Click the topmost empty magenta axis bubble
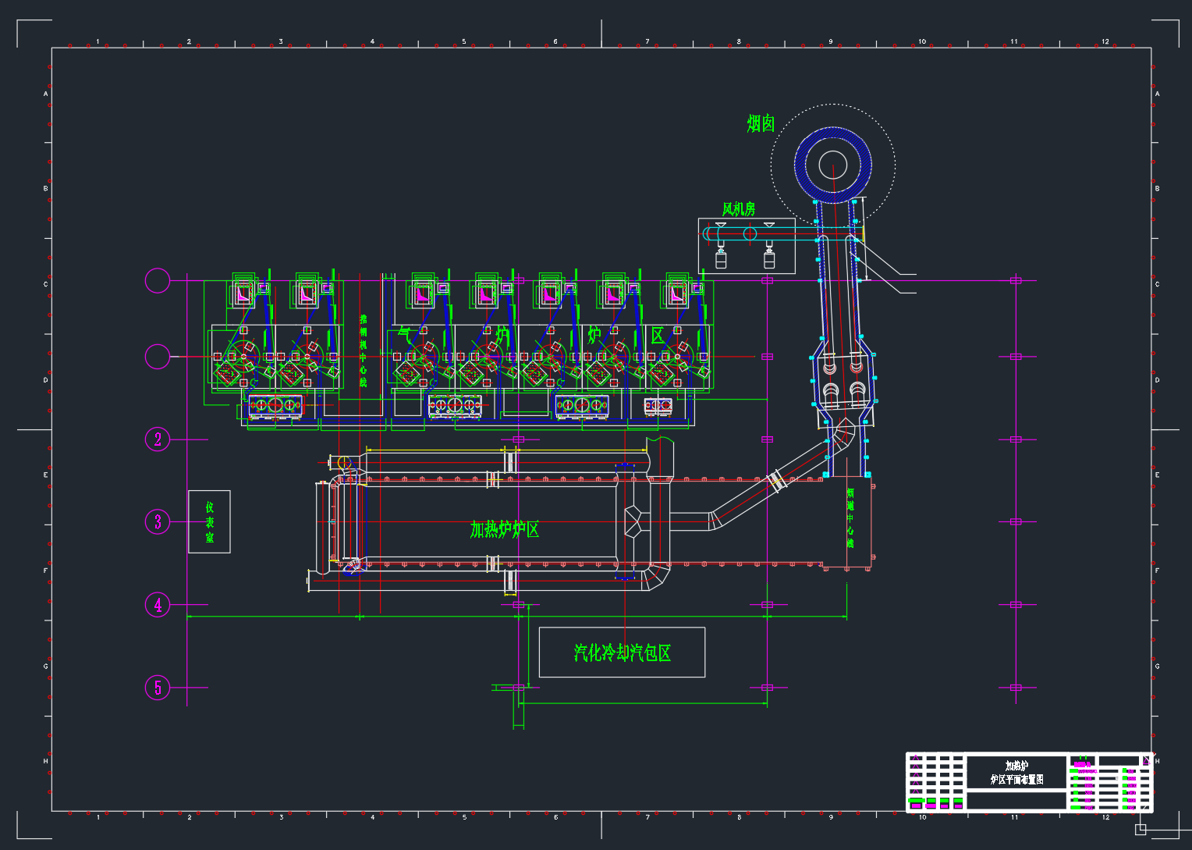Viewport: 1192px width, 850px height. [x=158, y=280]
